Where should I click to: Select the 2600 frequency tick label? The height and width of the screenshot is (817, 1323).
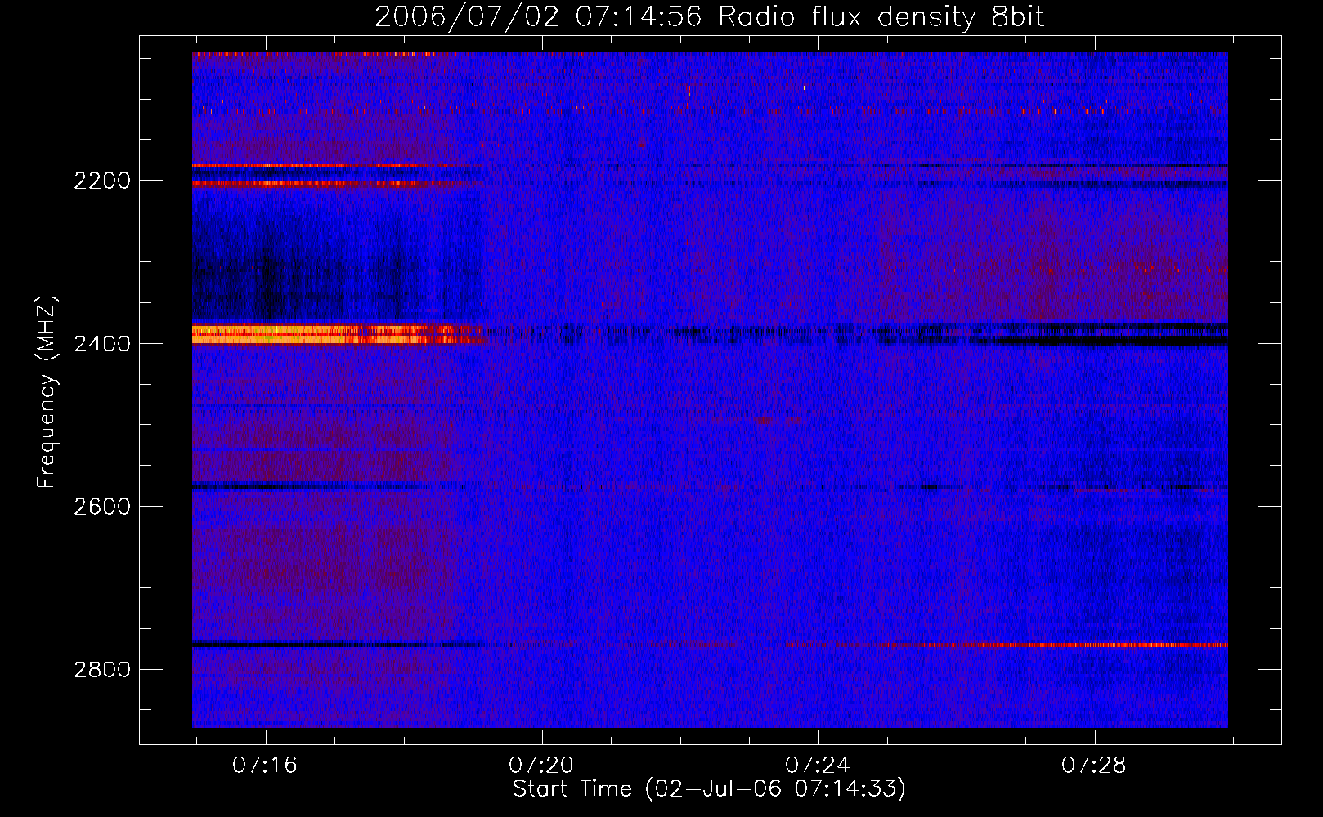(x=102, y=507)
